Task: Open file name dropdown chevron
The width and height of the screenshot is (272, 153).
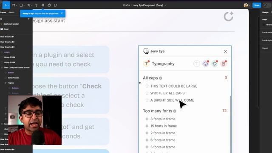Action: [165, 5]
